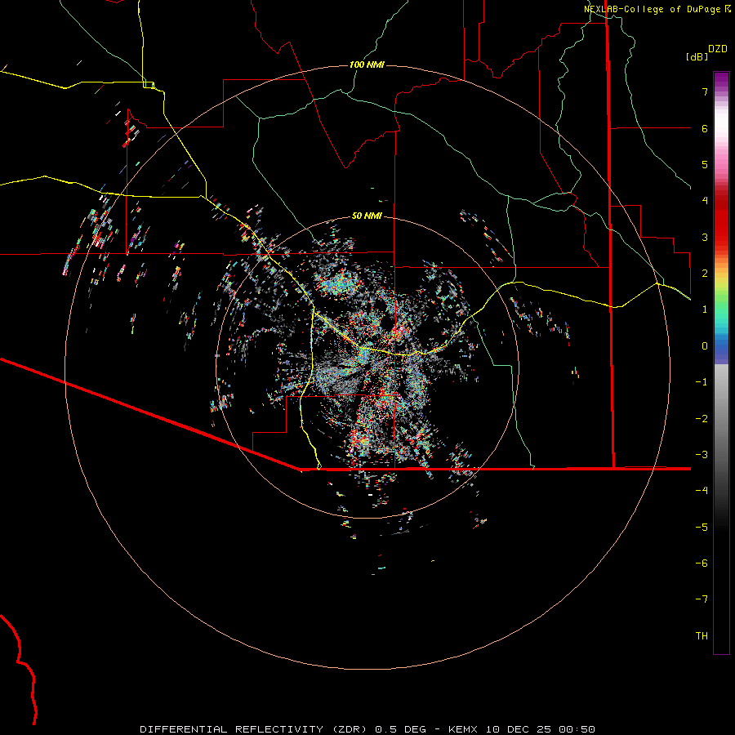Click the "-4" value on the dB scale
This screenshot has height=735, width=735.
[x=702, y=491]
